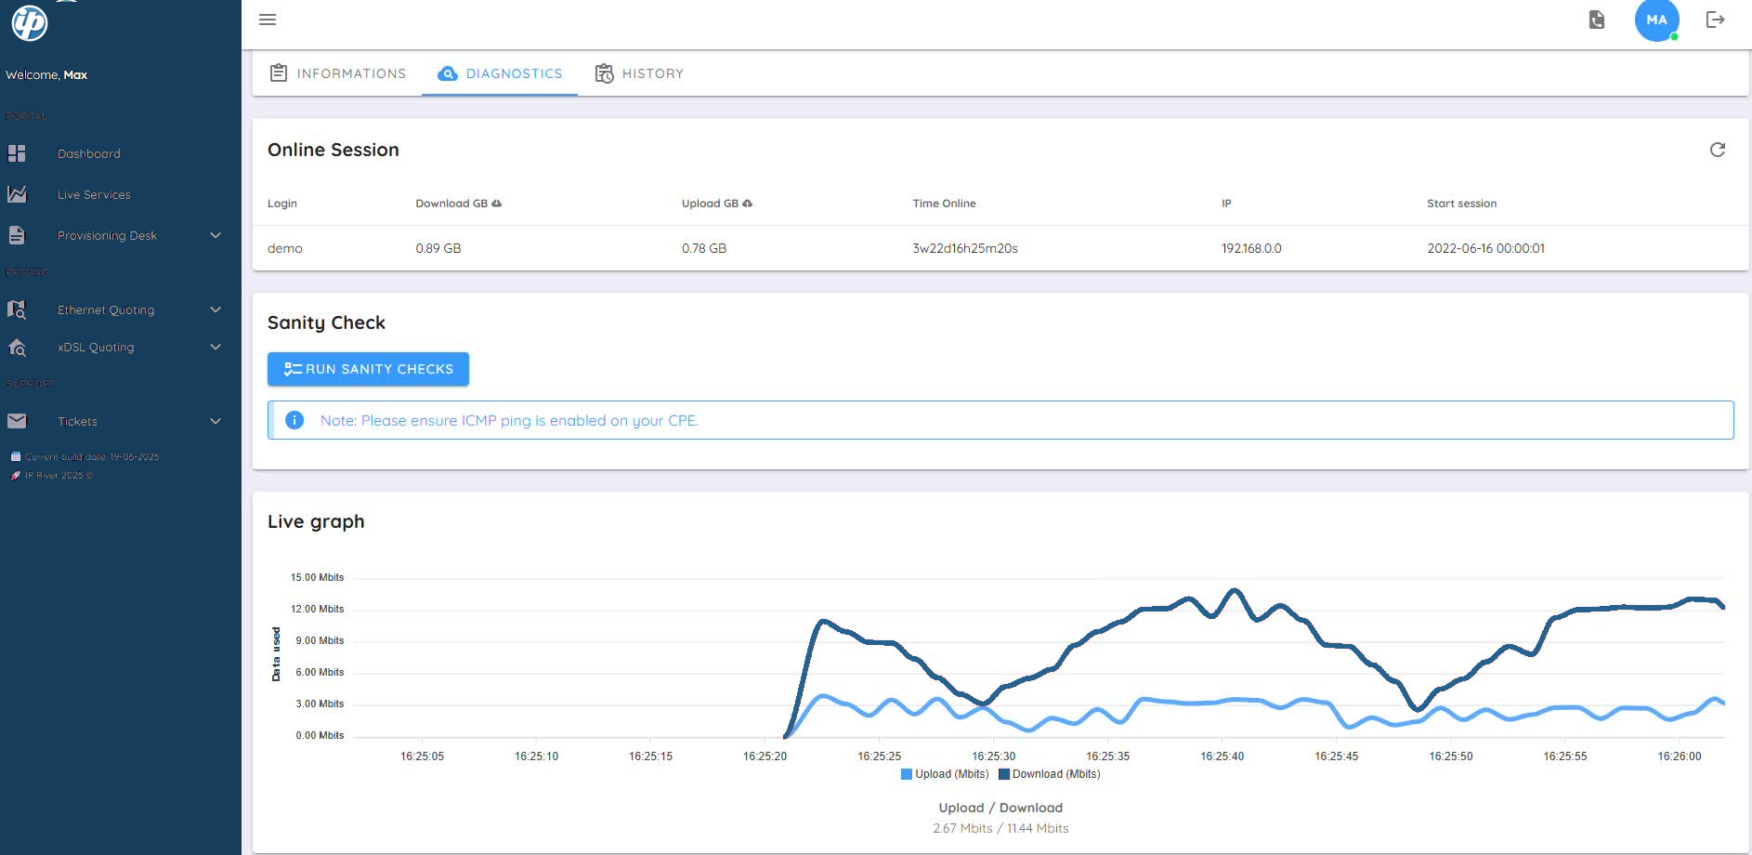Click the Dashboard grid icon
The image size is (1752, 855).
click(x=17, y=153)
